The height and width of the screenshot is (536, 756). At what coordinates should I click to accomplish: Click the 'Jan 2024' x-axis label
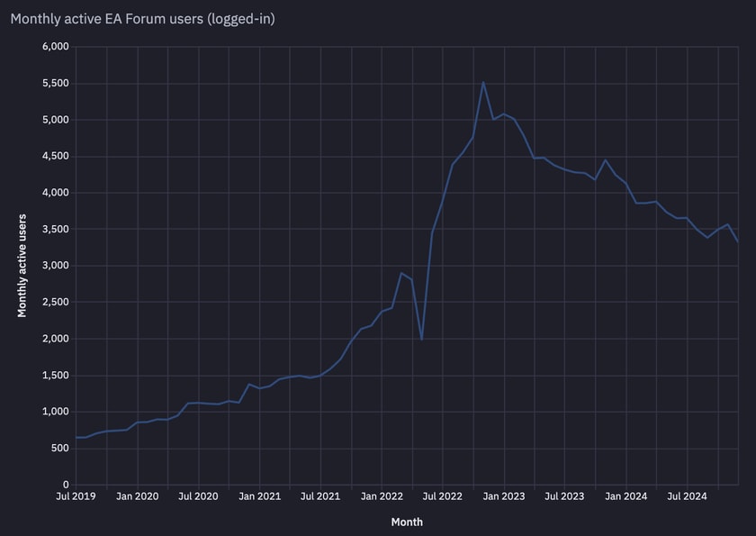[x=625, y=496]
